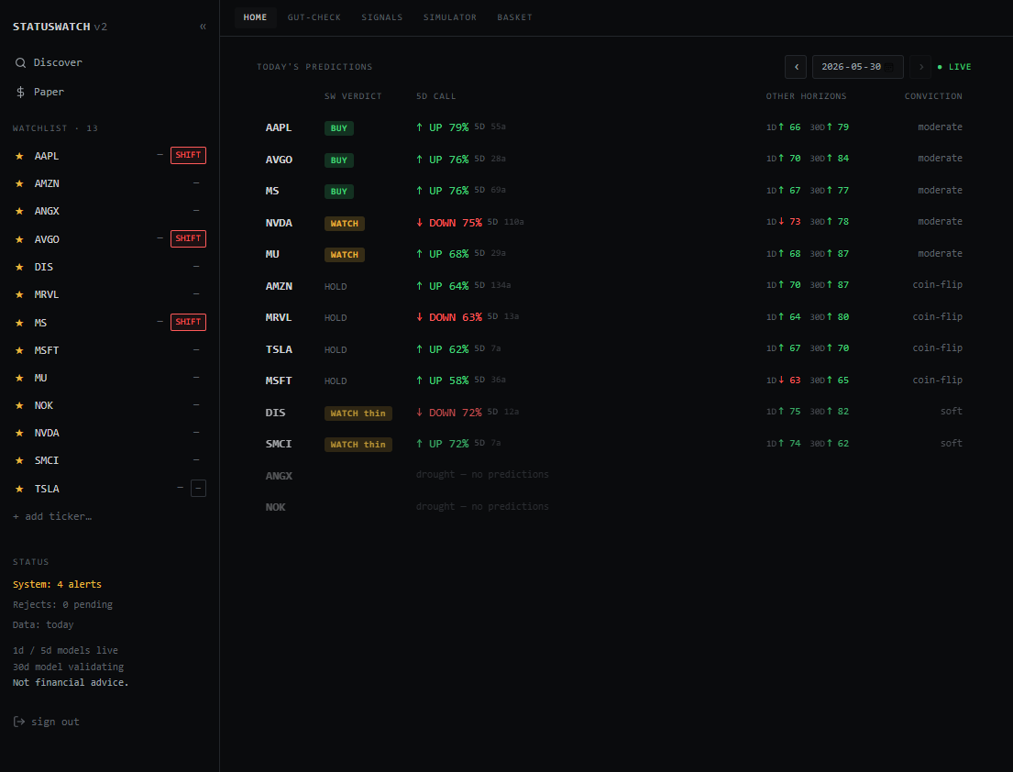
Task: Click the boxed remove button on TSLA row
Action: point(198,489)
